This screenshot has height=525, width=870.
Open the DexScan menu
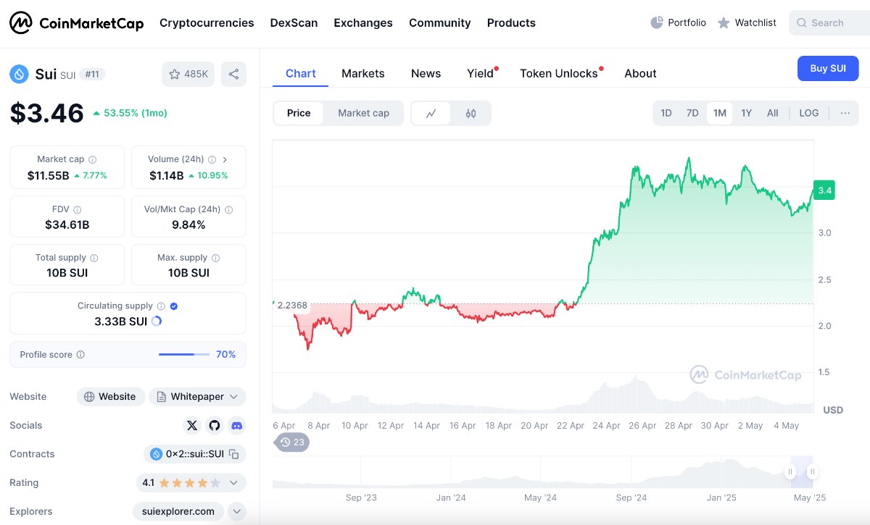click(294, 23)
